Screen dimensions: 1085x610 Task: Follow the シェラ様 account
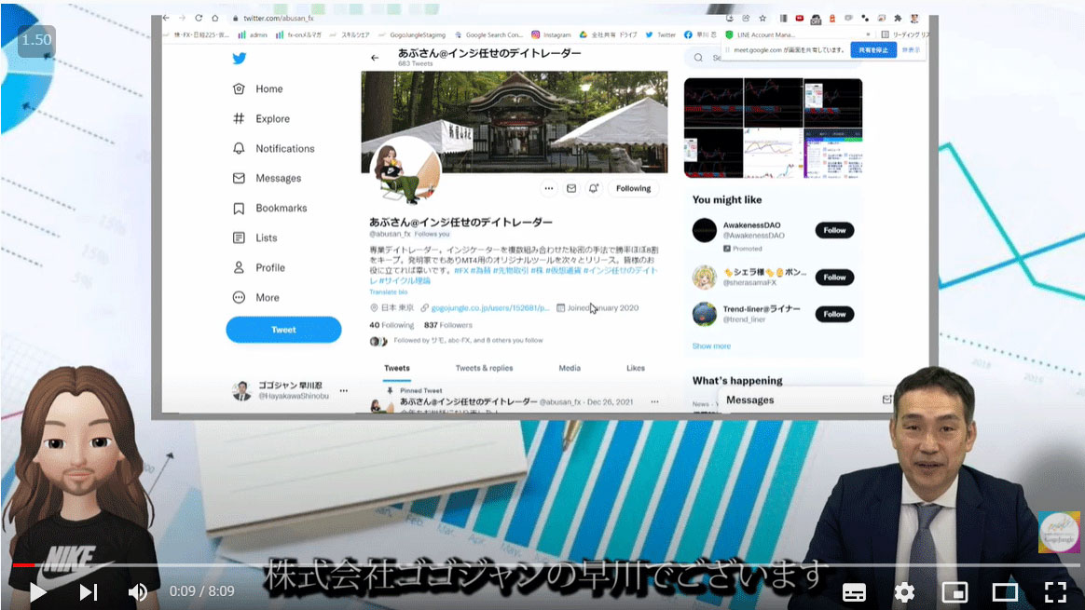[834, 278]
